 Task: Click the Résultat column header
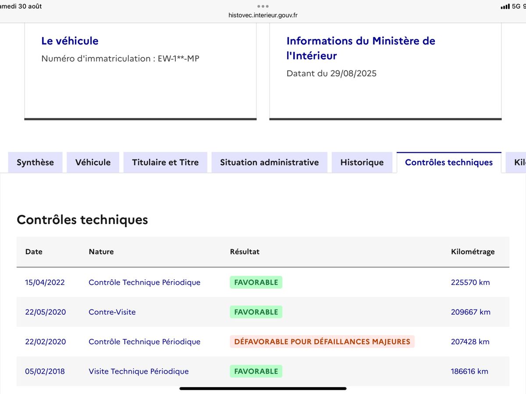tap(245, 252)
